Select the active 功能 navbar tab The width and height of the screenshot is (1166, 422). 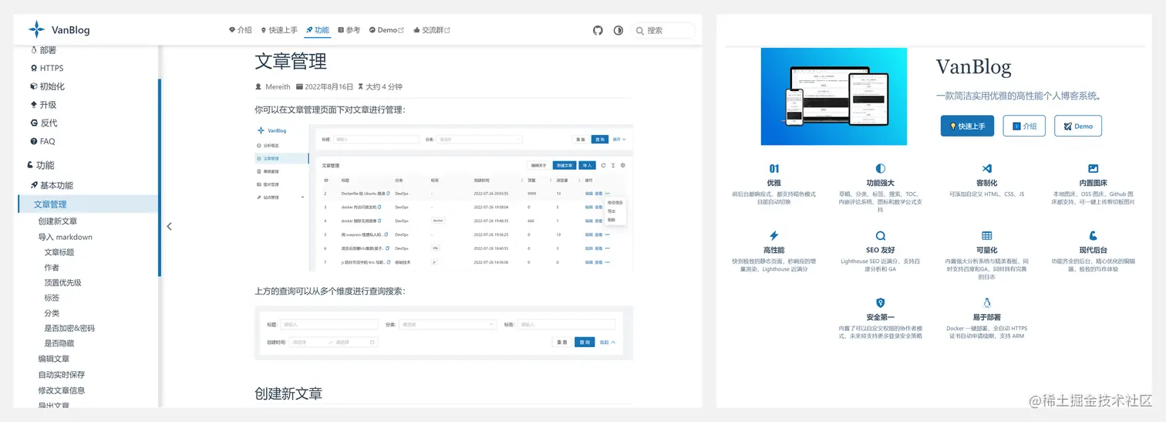coord(317,30)
